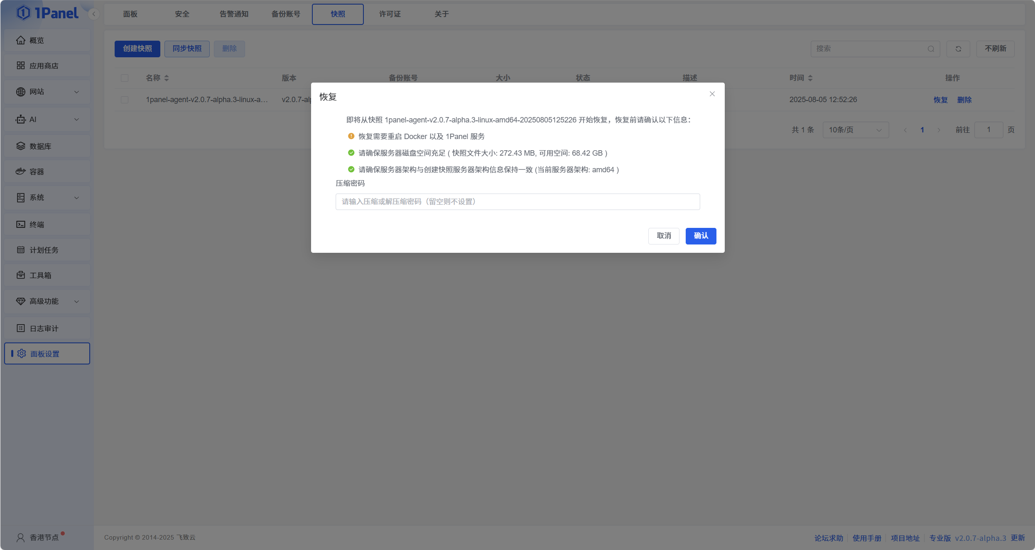Expand the AI submenu chevron
Screen dimensions: 1035x550
pos(76,120)
